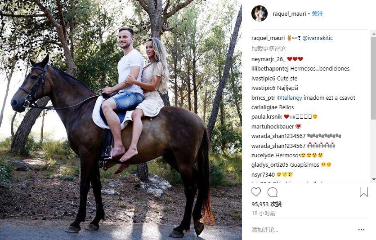
Task: Focus the 添加评论 comment input field
Action: point(302,230)
